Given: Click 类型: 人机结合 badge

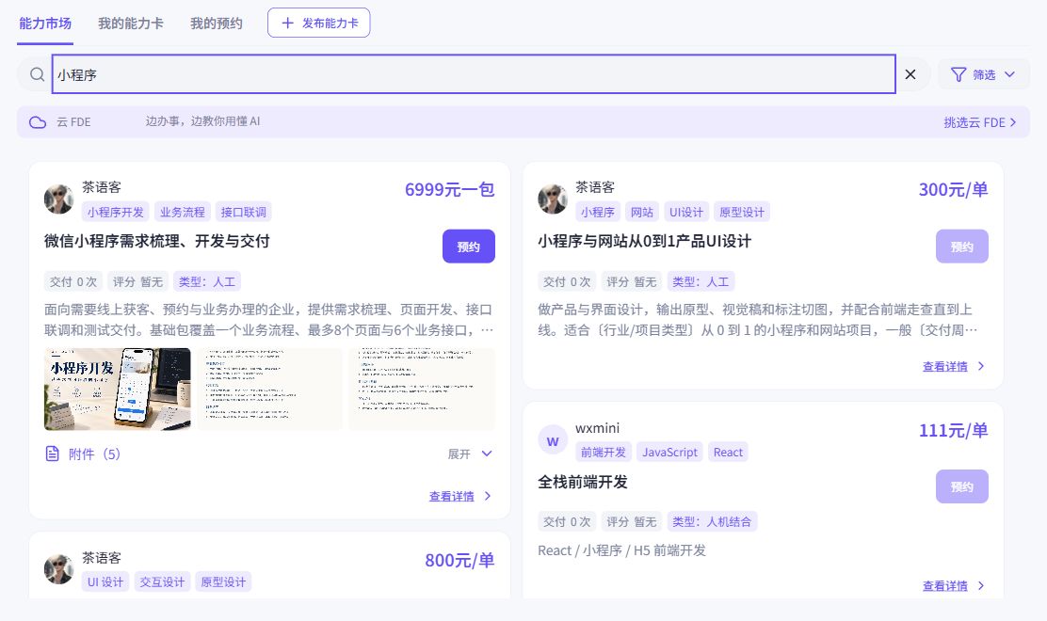Looking at the screenshot, I should [x=712, y=521].
